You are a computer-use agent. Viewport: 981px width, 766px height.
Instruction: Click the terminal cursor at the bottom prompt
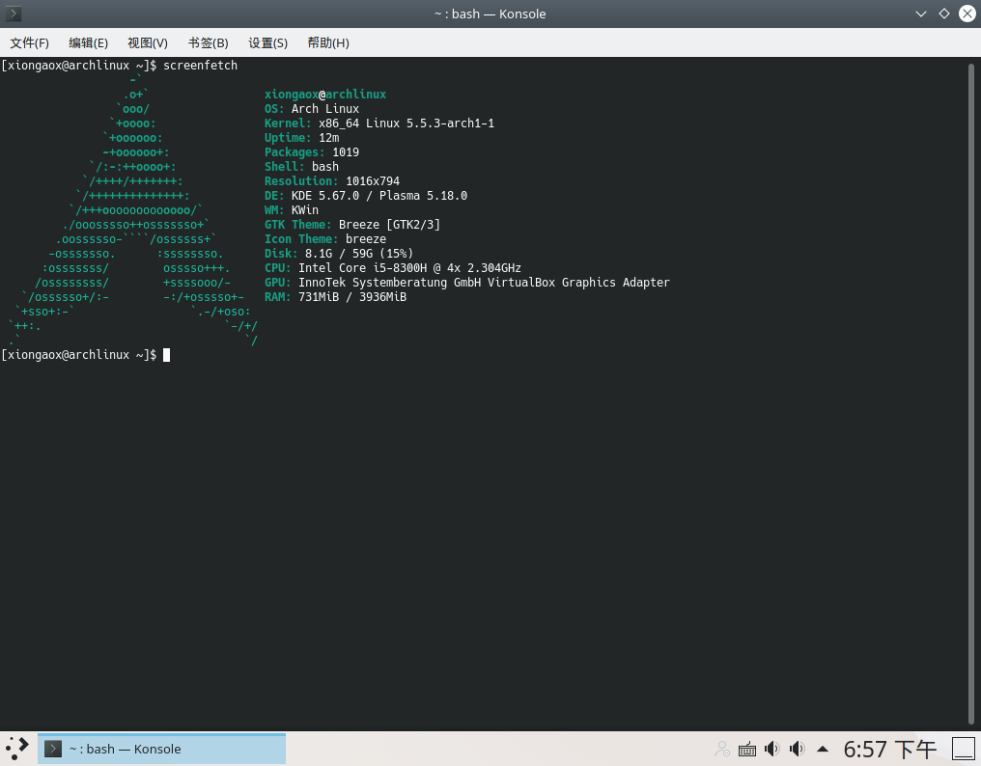[x=166, y=355]
